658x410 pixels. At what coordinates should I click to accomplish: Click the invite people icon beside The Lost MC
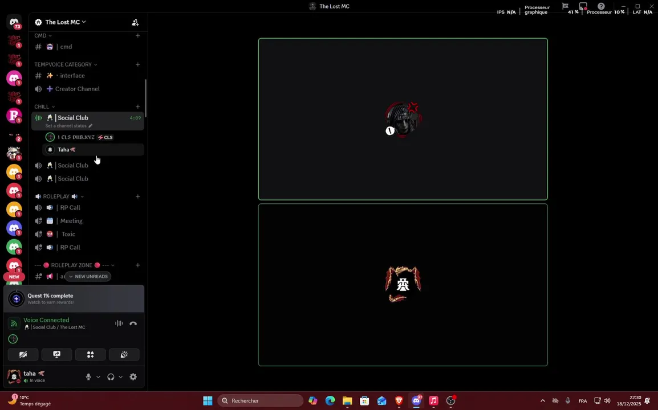(x=135, y=22)
